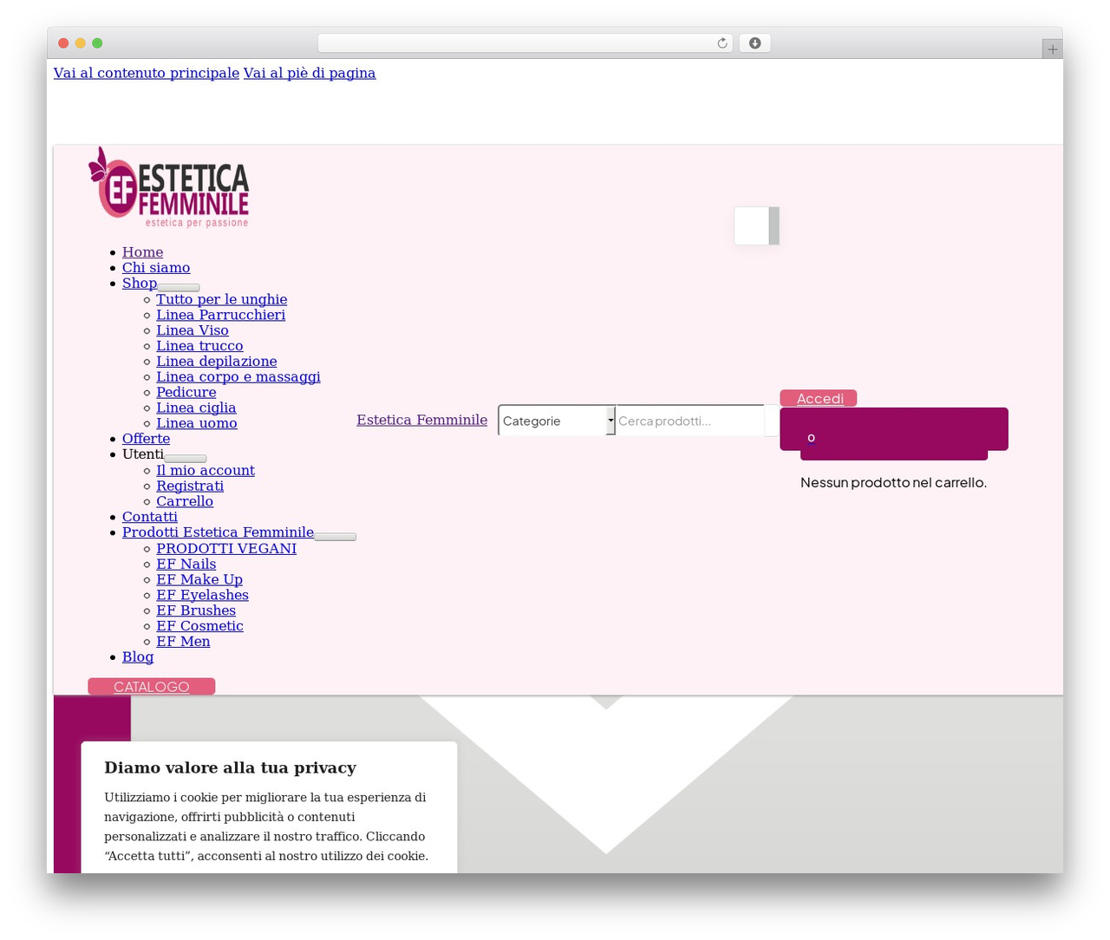Click the "Estetica Femminile" text link beside search
Screen dimensions: 1110x940
(x=421, y=421)
